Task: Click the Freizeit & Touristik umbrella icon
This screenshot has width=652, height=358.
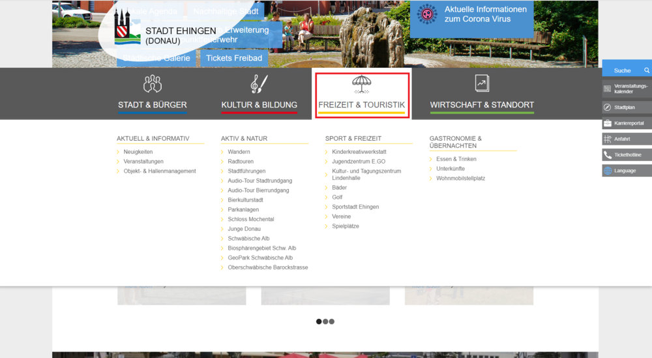Action: [x=361, y=84]
